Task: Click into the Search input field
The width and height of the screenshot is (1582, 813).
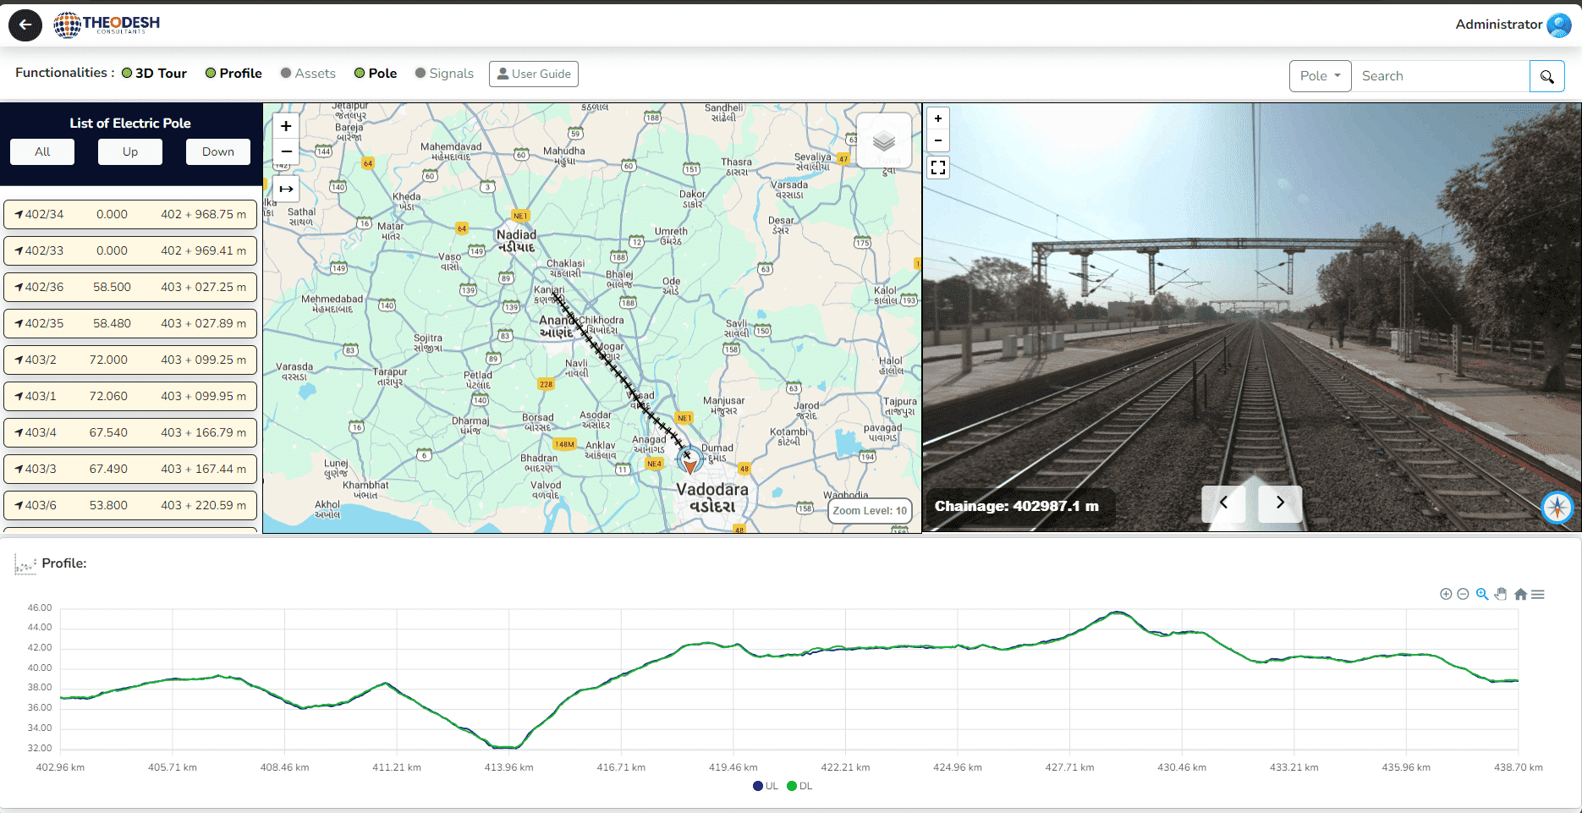Action: click(1440, 76)
